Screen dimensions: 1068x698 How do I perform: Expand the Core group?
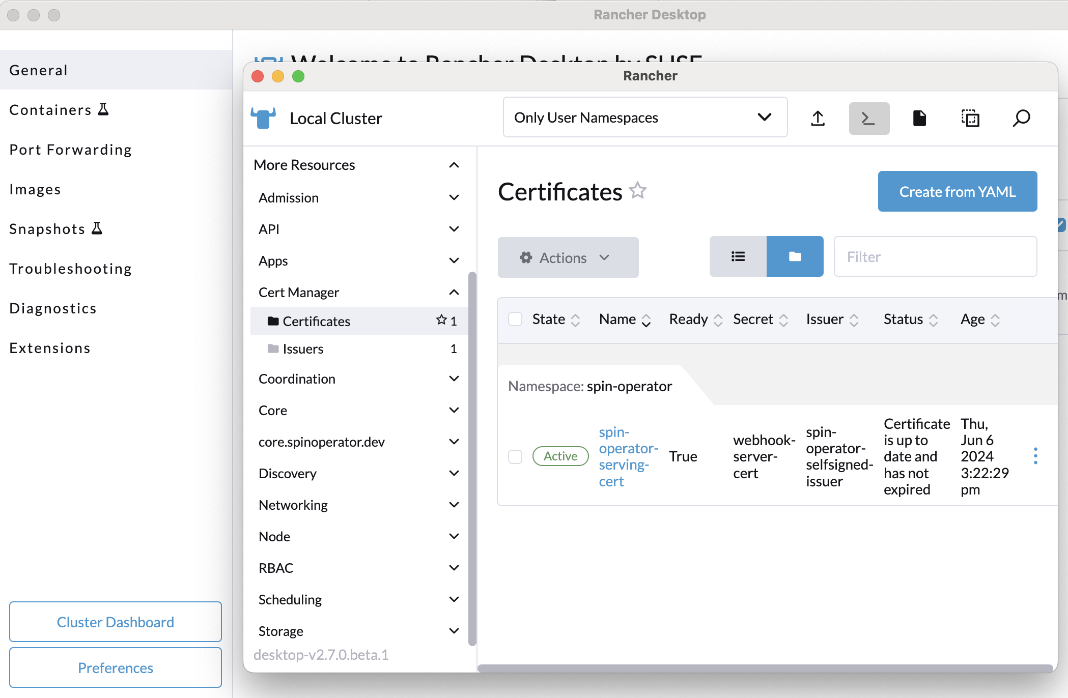(454, 410)
